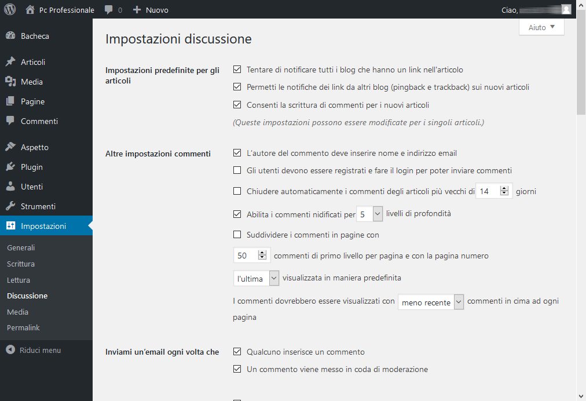
Task: Click the Pc Professionale site link
Action: coord(66,10)
